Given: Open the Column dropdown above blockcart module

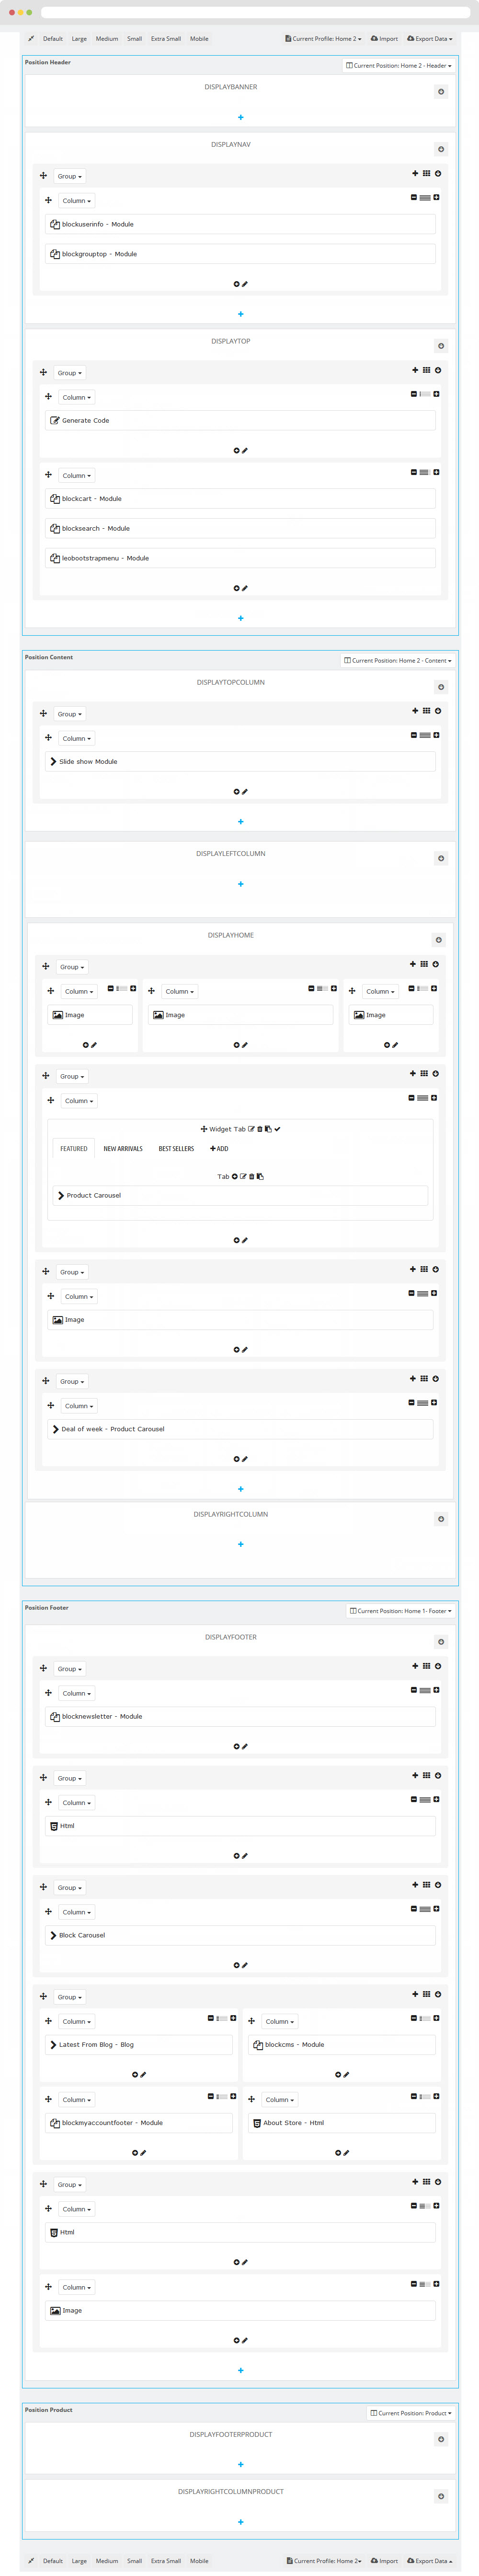Looking at the screenshot, I should pyautogui.click(x=76, y=476).
